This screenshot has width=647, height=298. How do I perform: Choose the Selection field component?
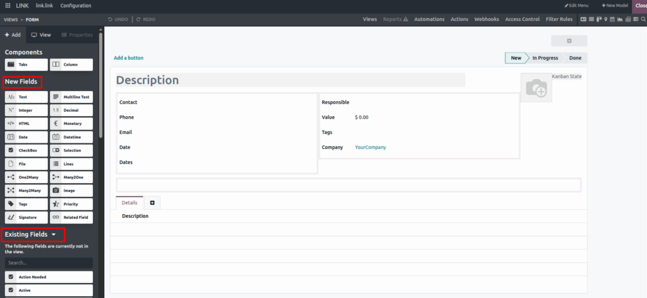coord(71,151)
